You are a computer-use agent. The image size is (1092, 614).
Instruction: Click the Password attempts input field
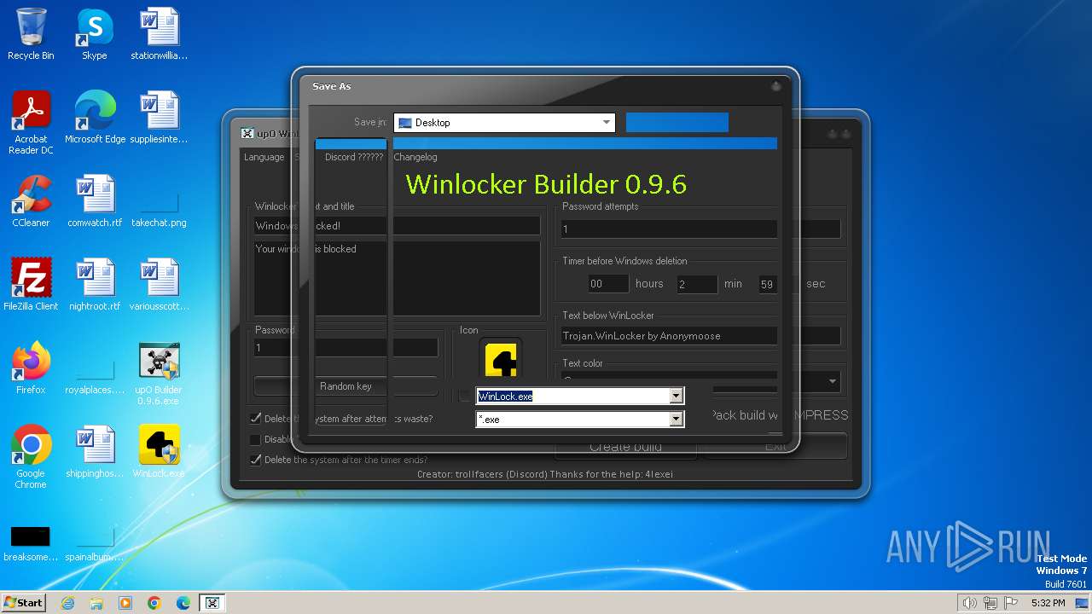click(701, 229)
